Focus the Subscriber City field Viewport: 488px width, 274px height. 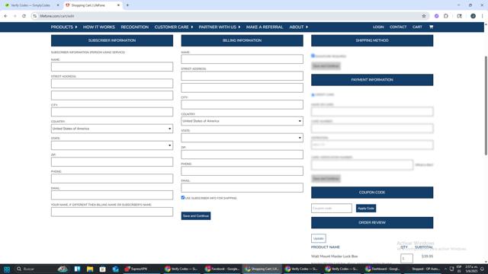pyautogui.click(x=112, y=112)
